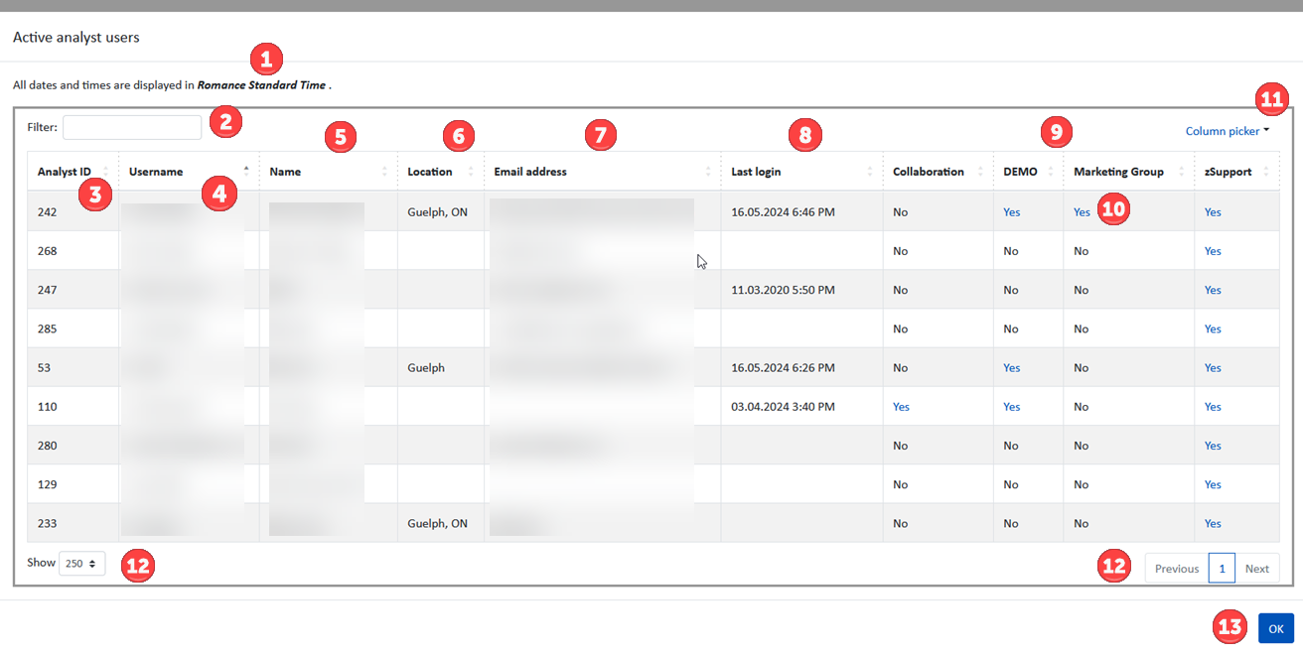This screenshot has height=656, width=1303.
Task: Open the Show 250 entries dropdown
Action: (x=81, y=563)
